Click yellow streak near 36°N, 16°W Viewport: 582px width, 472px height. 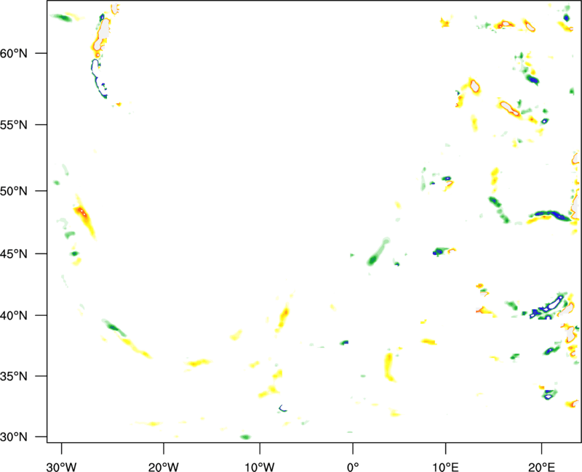[198, 362]
